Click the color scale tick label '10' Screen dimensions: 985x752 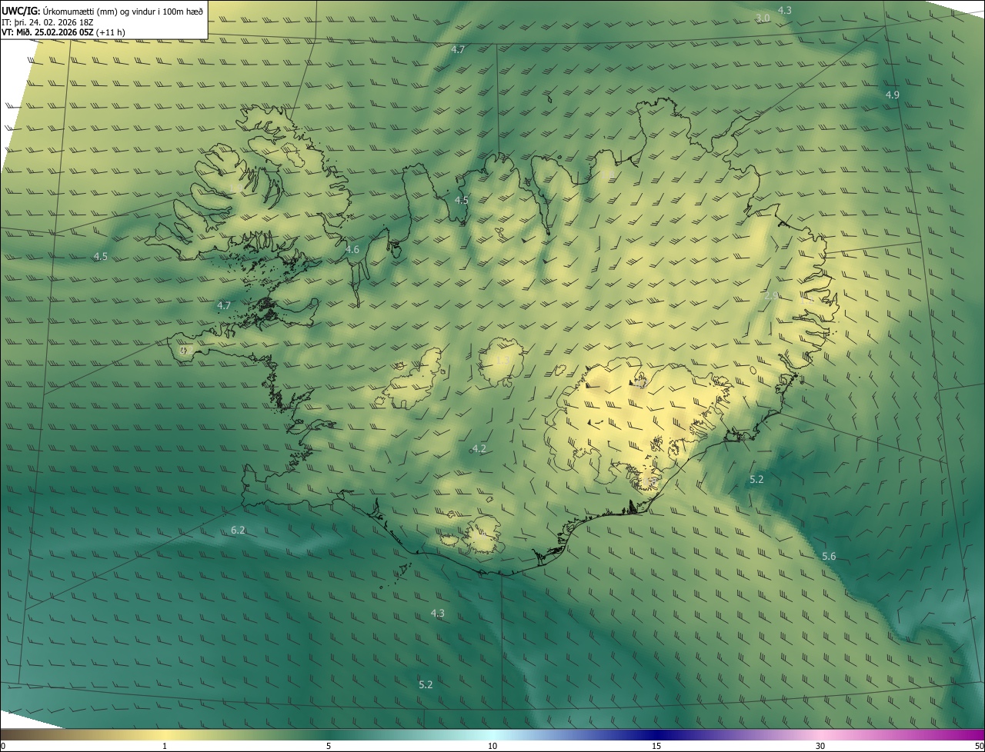click(x=492, y=746)
